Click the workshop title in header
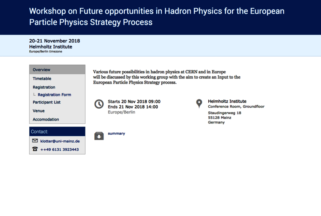Image resolution: width=321 pixels, height=216 pixels. (x=156, y=16)
